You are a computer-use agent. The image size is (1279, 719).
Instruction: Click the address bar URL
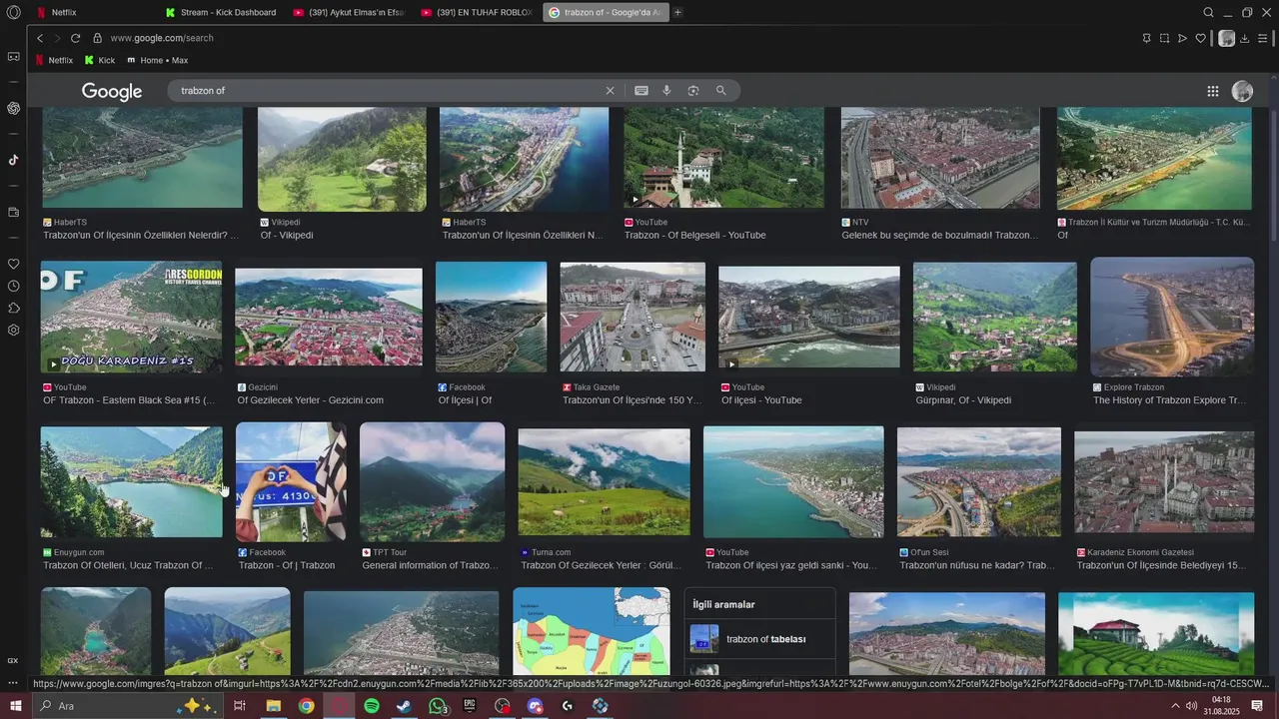[162, 38]
